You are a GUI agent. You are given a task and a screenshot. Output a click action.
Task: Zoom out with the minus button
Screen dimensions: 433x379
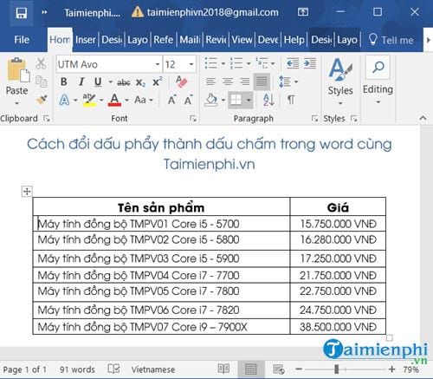coord(299,369)
